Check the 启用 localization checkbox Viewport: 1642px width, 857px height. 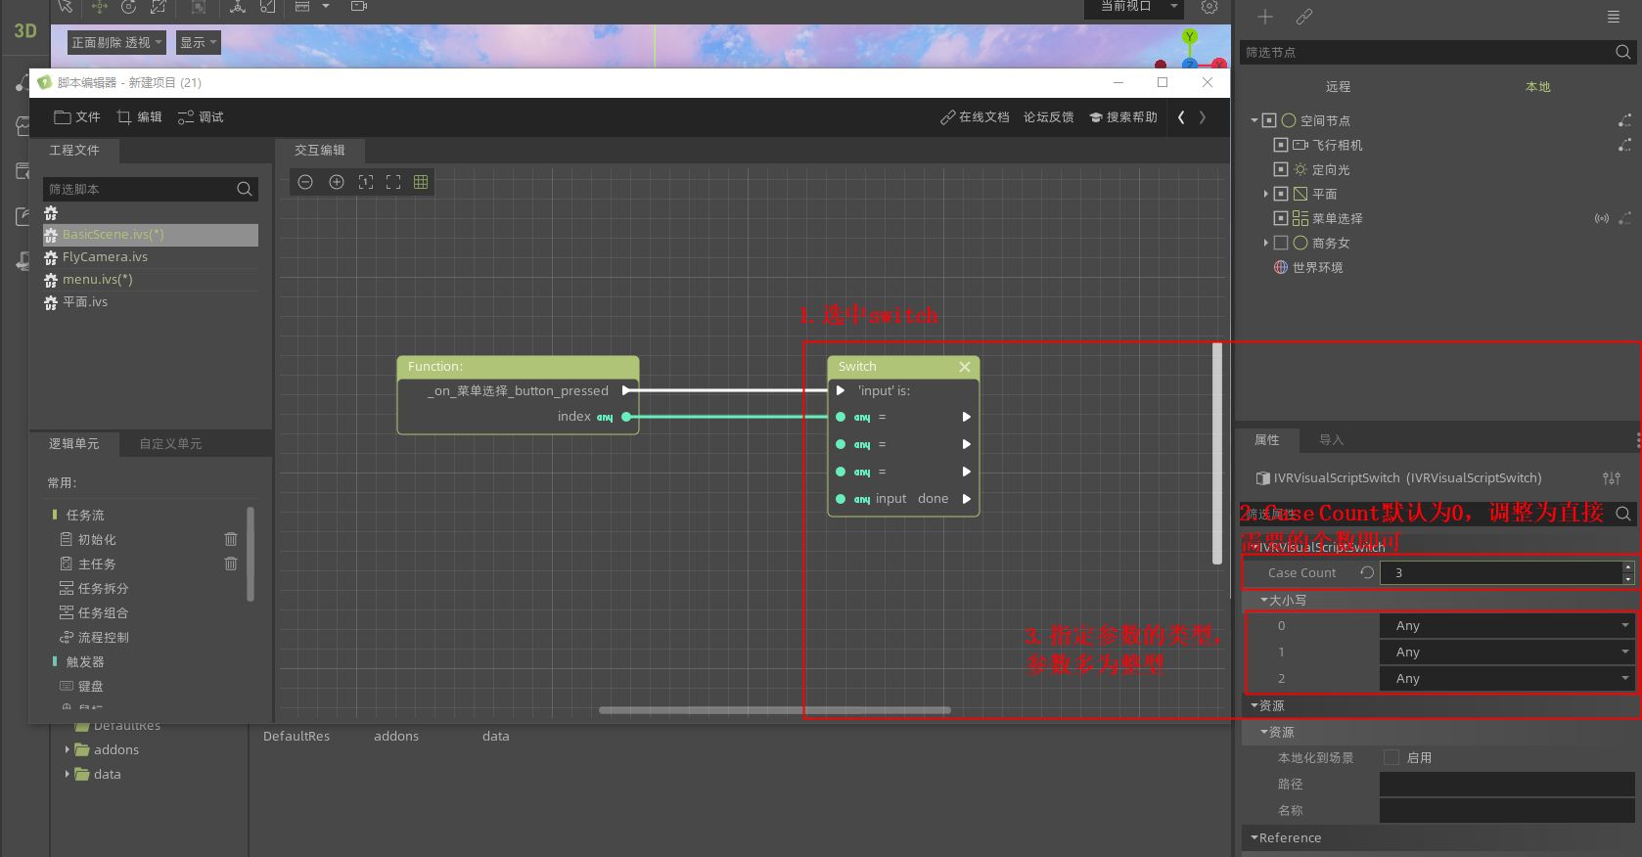[1391, 757]
